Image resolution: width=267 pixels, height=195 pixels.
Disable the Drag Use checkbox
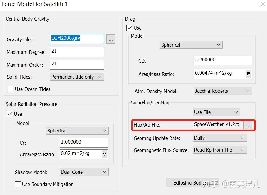click(x=129, y=28)
